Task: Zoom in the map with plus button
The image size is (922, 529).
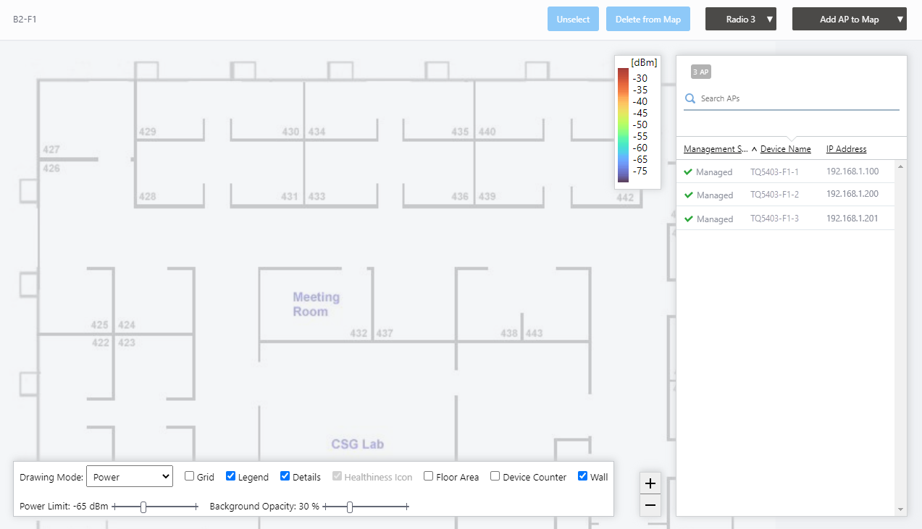Action: click(650, 483)
